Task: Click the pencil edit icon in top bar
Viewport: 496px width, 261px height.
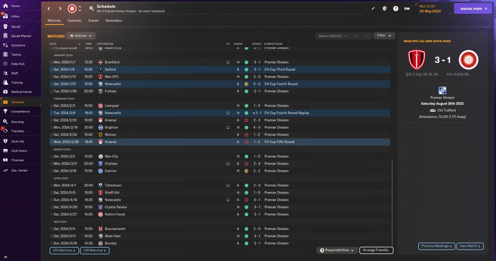Action: click(x=373, y=9)
